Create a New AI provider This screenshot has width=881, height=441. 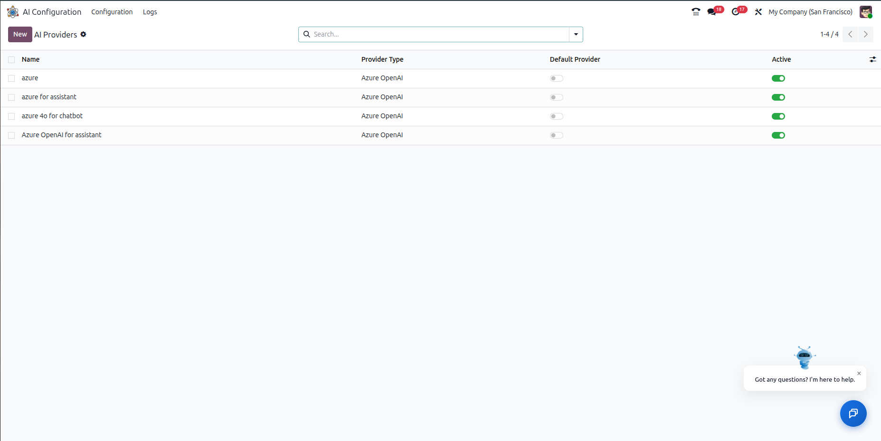point(20,34)
